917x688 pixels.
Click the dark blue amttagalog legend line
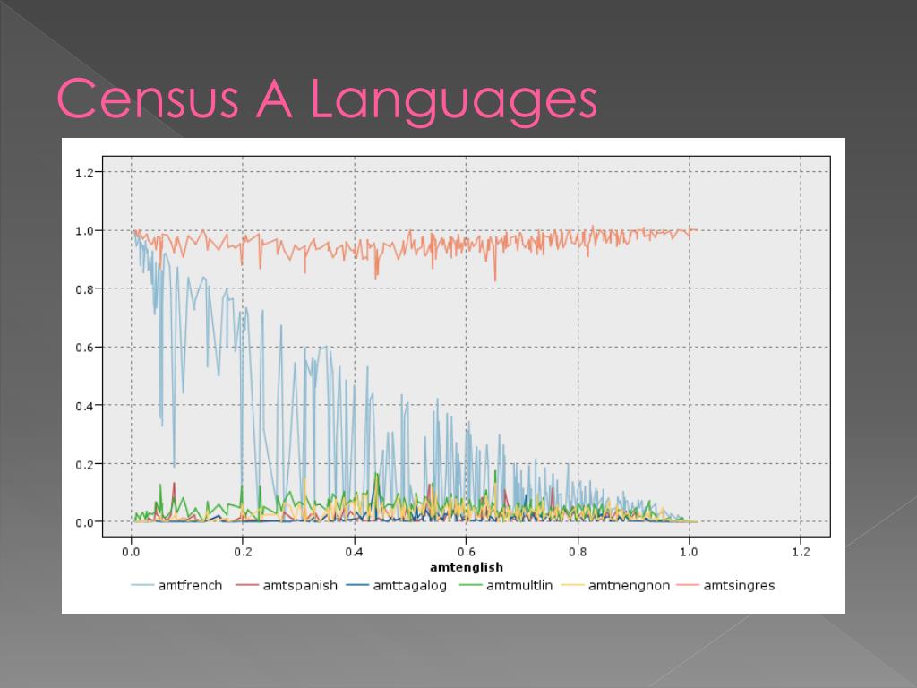(357, 586)
